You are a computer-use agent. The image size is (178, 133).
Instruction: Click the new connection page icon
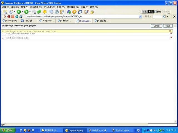click(11, 12)
